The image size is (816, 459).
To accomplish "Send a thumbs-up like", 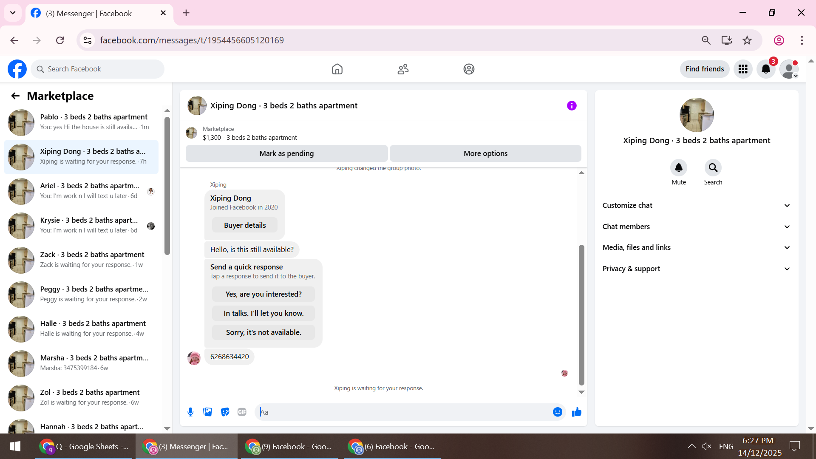I will [x=576, y=412].
